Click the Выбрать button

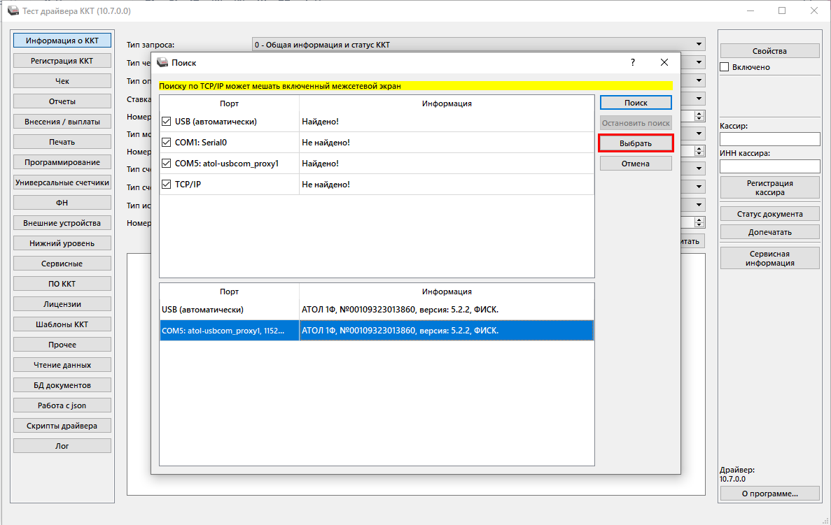click(x=636, y=143)
